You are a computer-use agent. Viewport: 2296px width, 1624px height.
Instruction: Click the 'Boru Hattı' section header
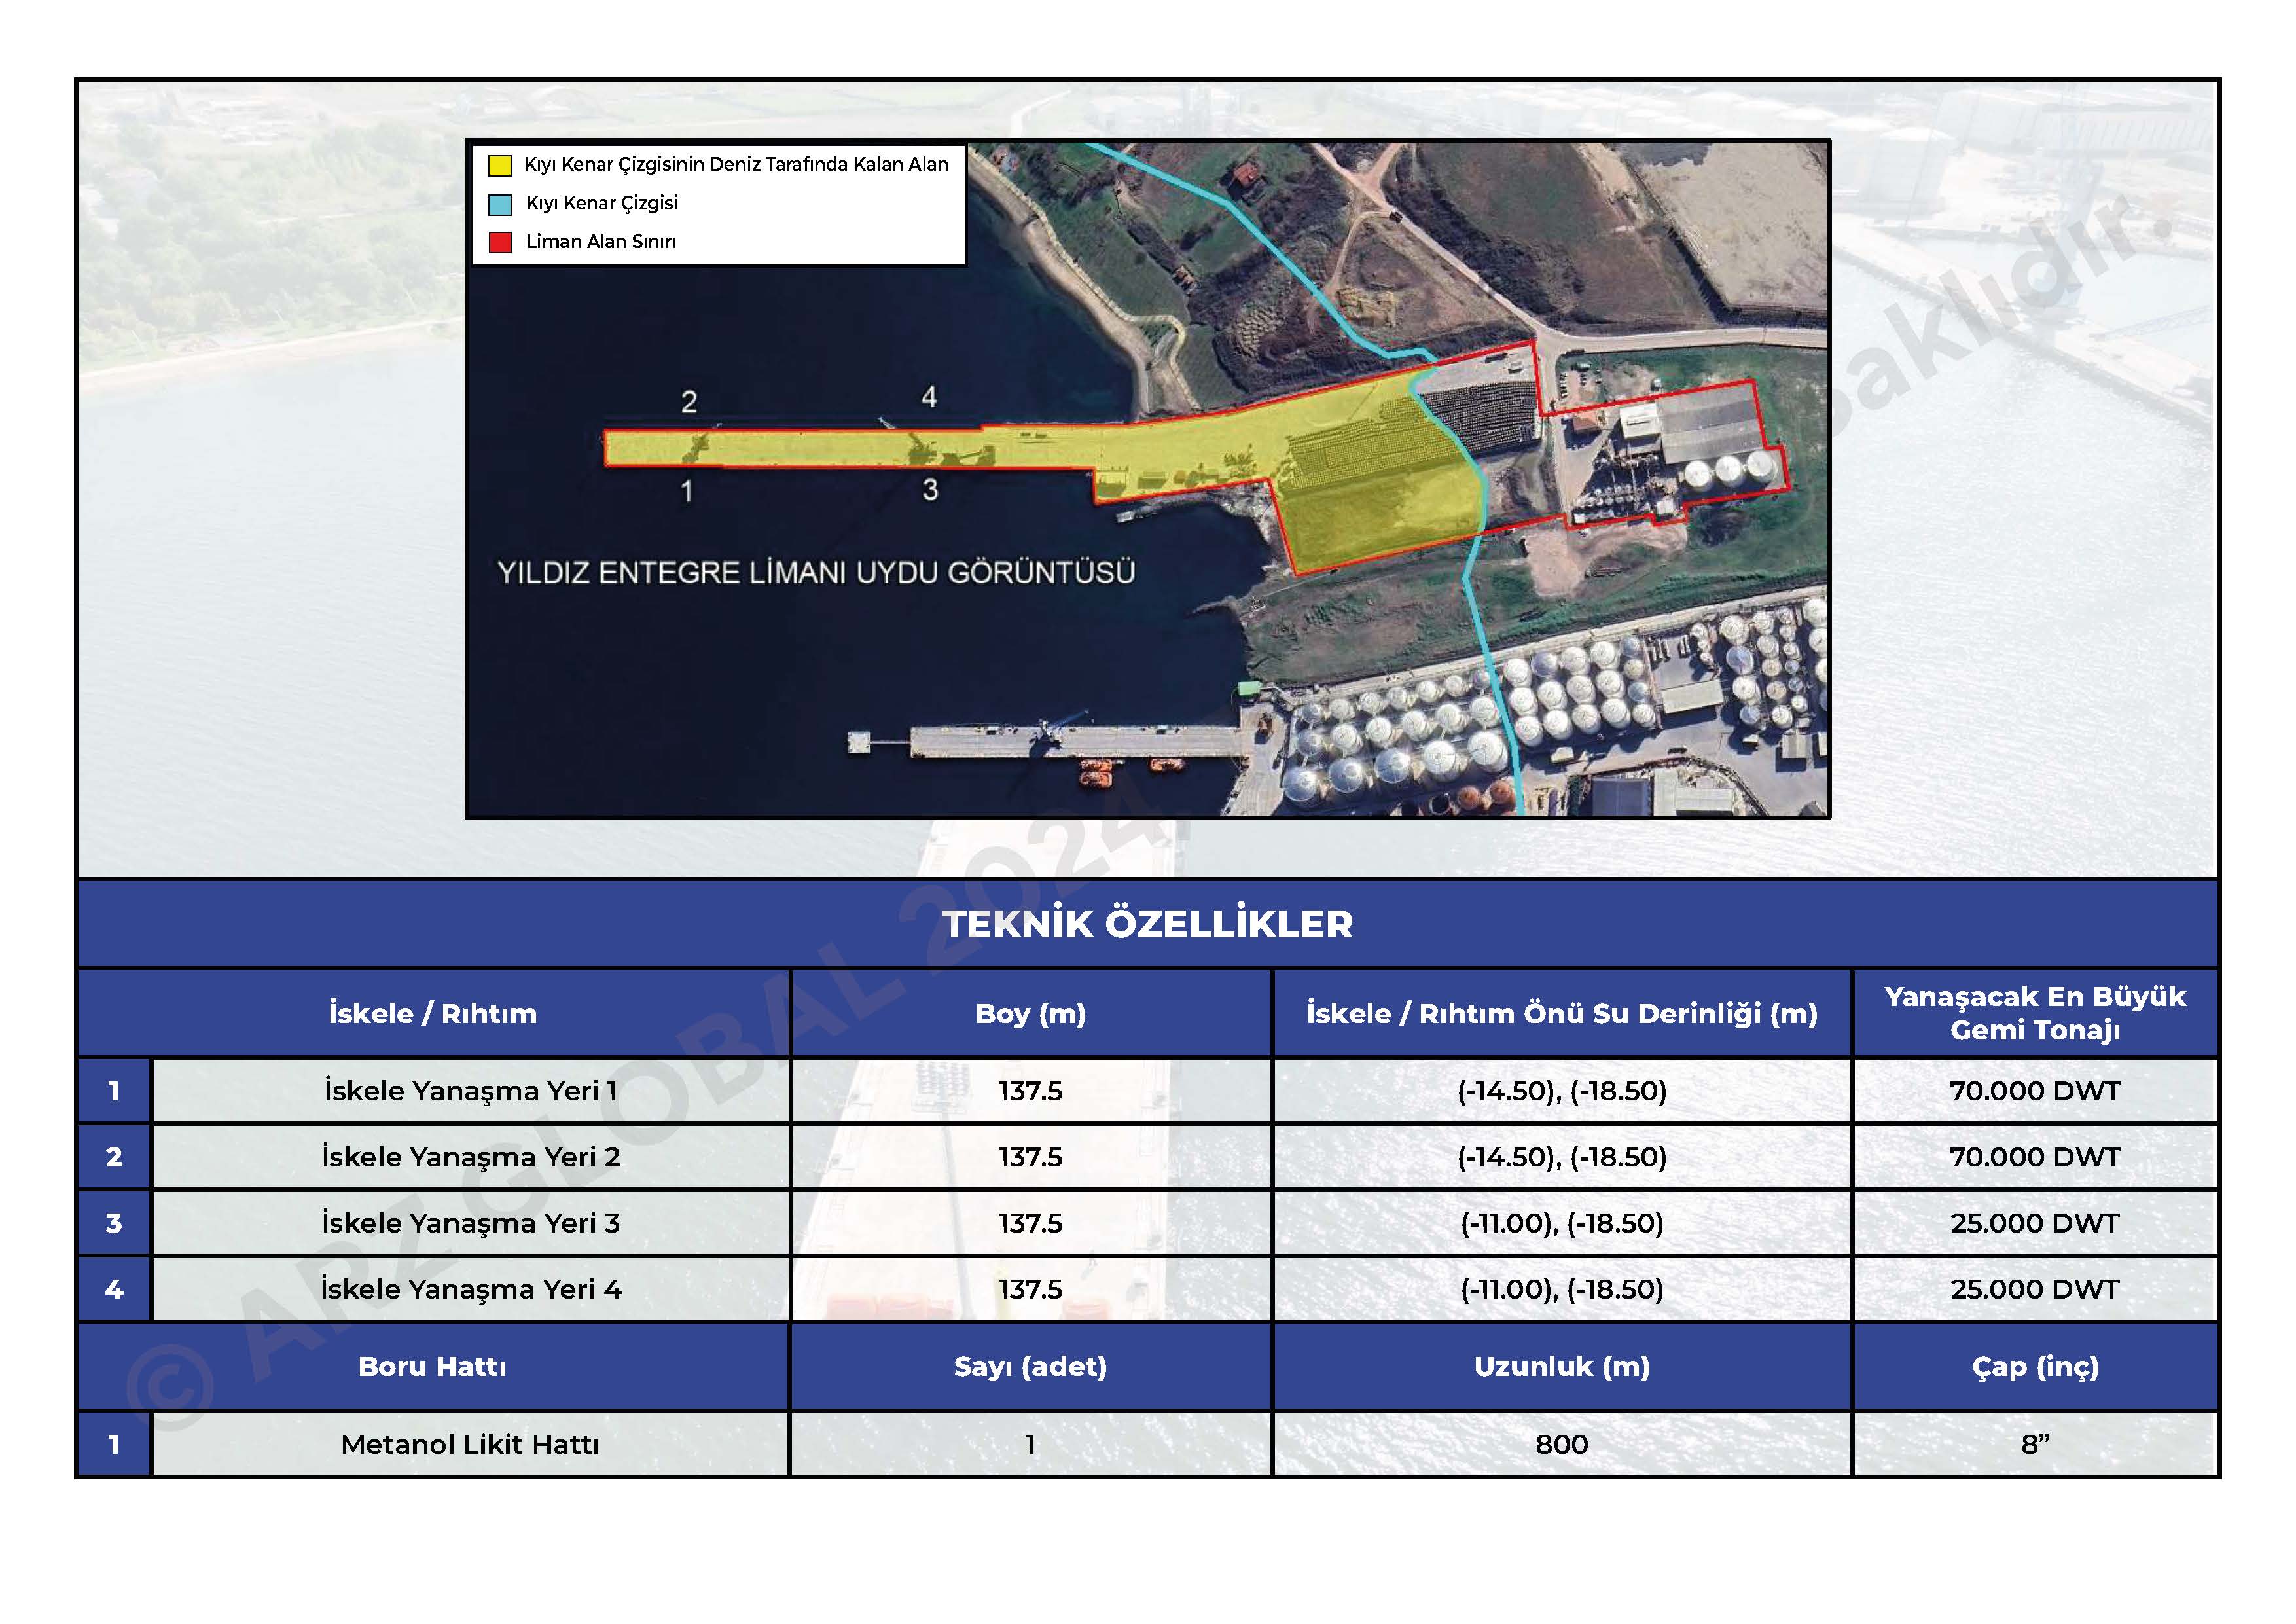(x=433, y=1367)
